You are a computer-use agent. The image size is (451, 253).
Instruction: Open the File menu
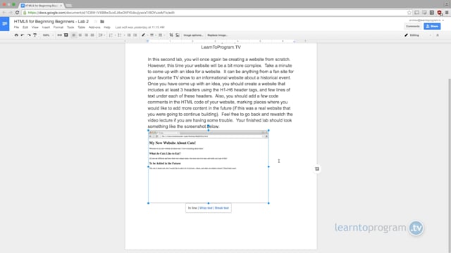[x=16, y=27]
